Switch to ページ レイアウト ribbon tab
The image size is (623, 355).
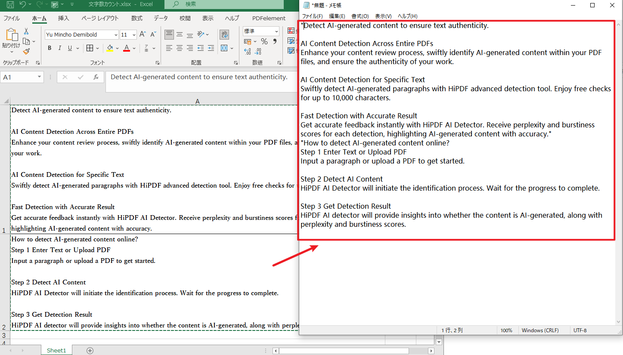(x=100, y=18)
